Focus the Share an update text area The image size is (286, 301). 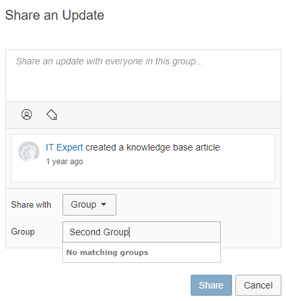[x=143, y=76]
